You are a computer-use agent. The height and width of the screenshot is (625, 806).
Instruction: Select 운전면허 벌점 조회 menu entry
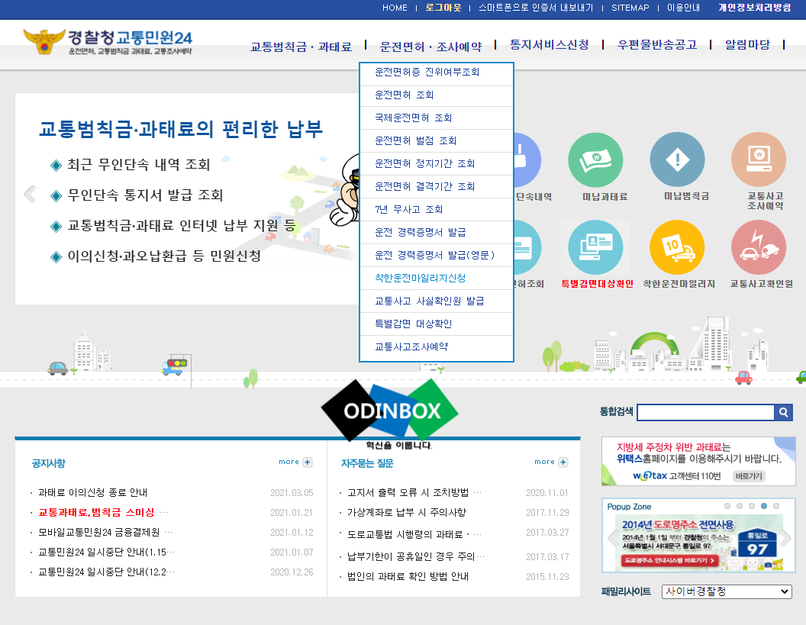(x=437, y=141)
